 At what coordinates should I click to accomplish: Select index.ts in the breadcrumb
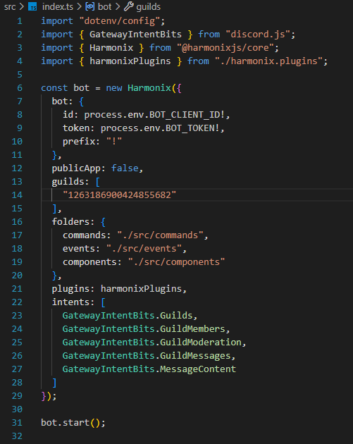[58, 6]
